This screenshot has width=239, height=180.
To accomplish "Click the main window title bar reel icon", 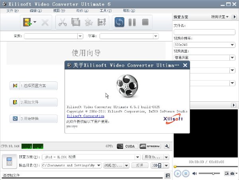I will coord(4,4).
